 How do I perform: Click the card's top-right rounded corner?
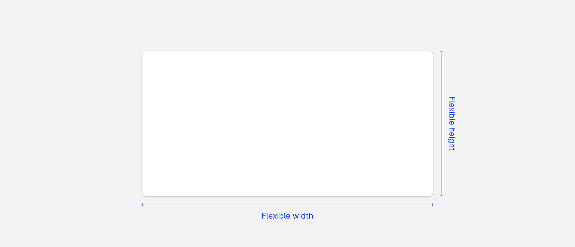[x=431, y=53]
